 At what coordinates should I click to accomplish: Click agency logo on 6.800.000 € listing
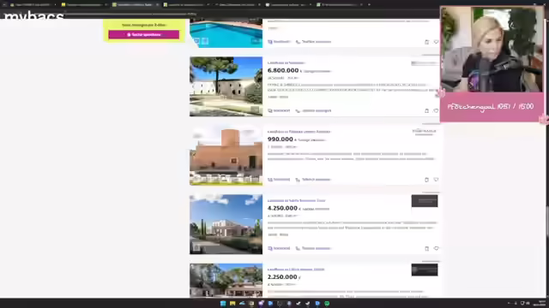425,63
